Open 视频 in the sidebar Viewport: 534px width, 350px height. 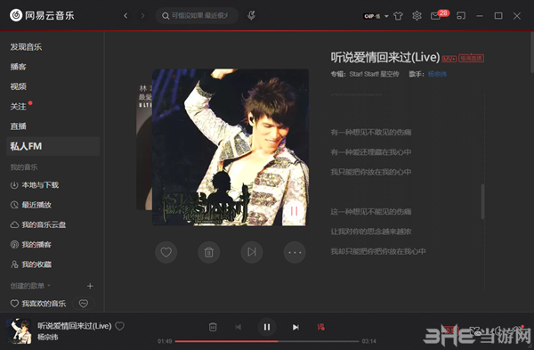tap(18, 86)
